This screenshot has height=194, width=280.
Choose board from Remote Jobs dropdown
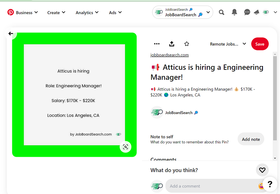point(228,44)
